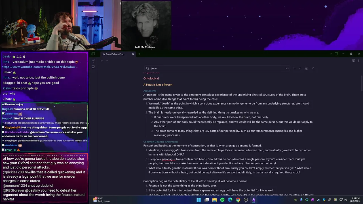Click the username @pickle1200 in chat

point(13,172)
